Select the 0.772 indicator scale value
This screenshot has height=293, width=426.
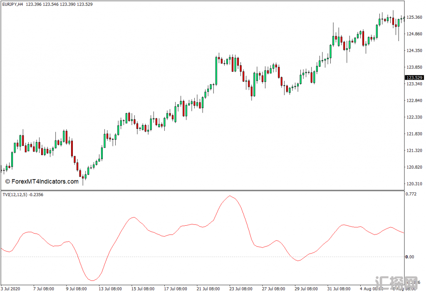click(411, 194)
